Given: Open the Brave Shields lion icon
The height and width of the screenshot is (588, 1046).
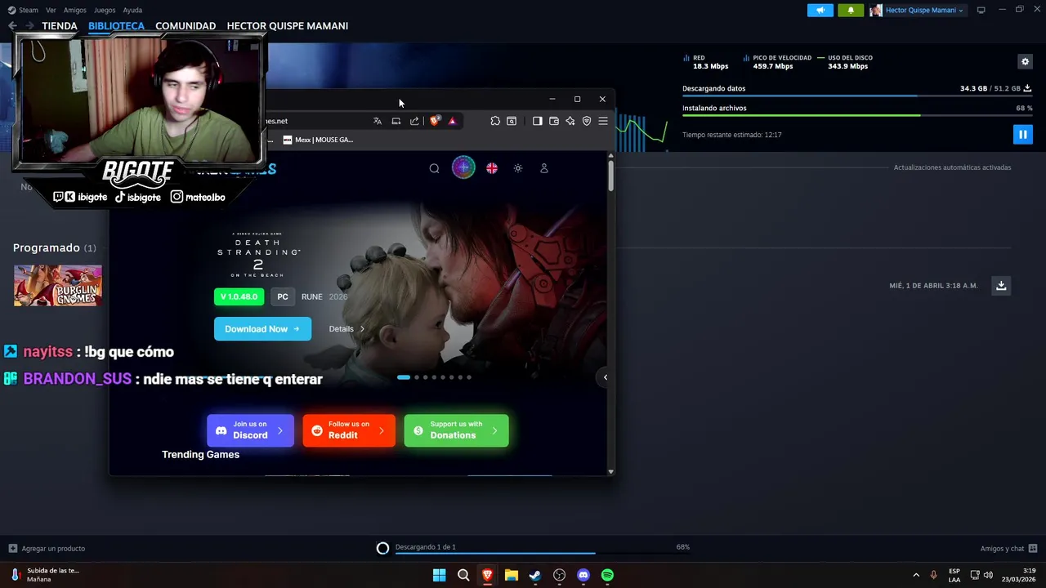Looking at the screenshot, I should [435, 121].
